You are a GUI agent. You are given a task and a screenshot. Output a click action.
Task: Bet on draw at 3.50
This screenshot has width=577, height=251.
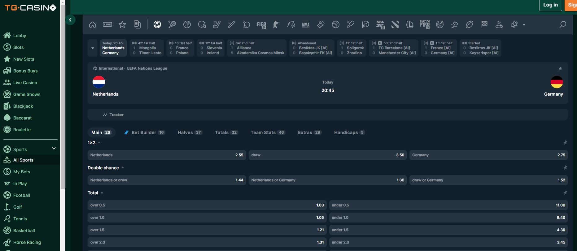point(328,155)
